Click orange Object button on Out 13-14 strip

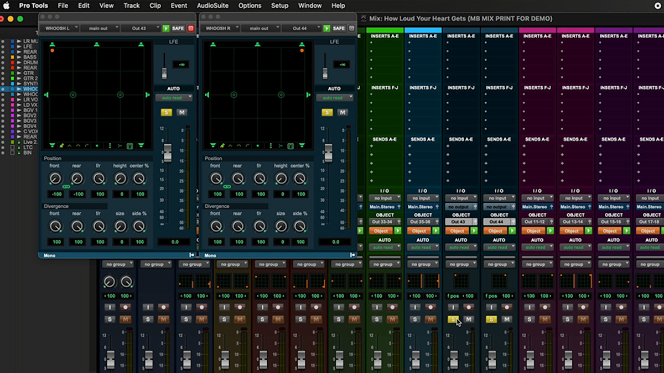coord(572,231)
